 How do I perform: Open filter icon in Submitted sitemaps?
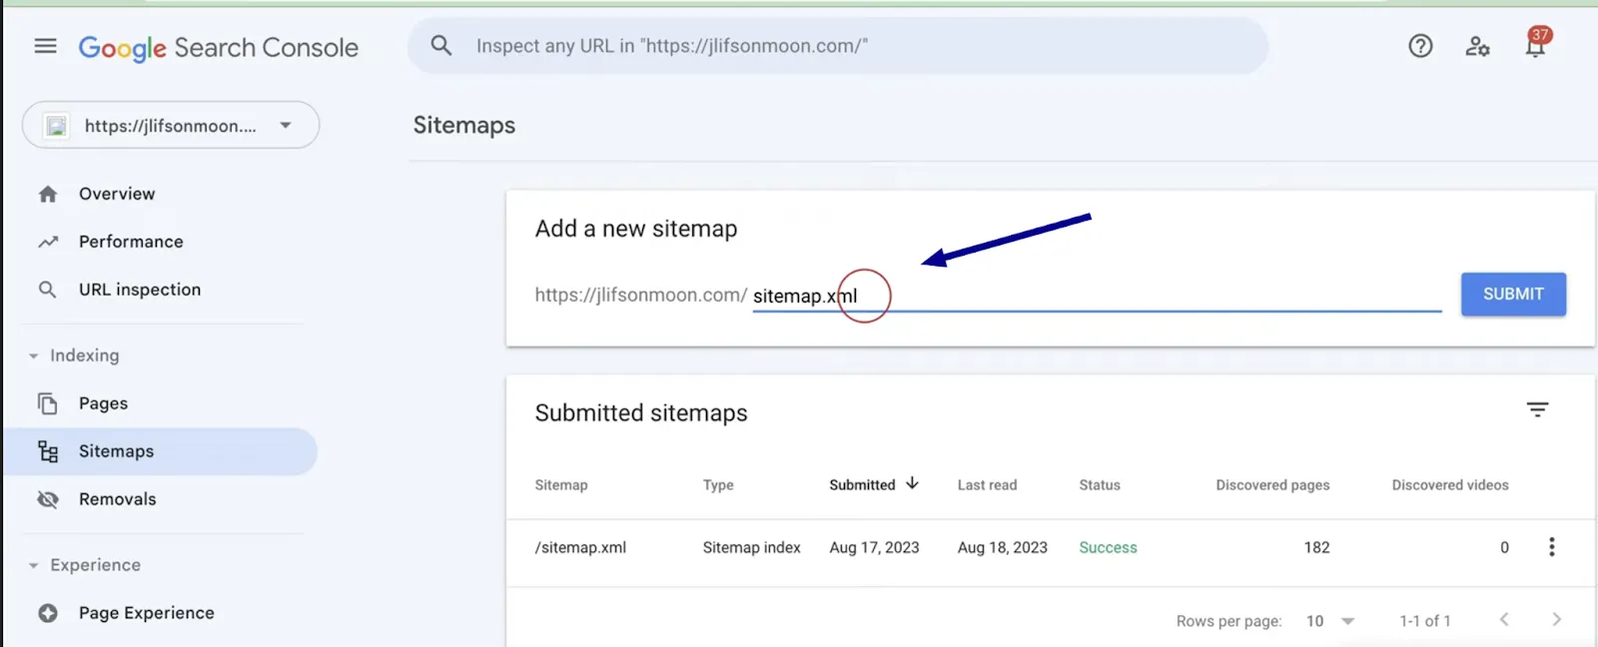pyautogui.click(x=1537, y=409)
